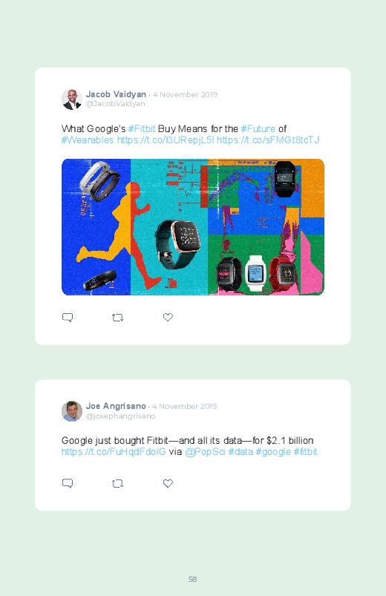Screen dimensions: 386x596
Task: Like Joe Angrisano's tweet with heart icon
Action: (x=168, y=483)
